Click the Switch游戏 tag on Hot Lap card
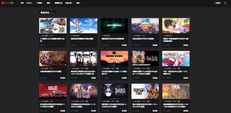The width and height of the screenshot is (231, 113). point(44,101)
